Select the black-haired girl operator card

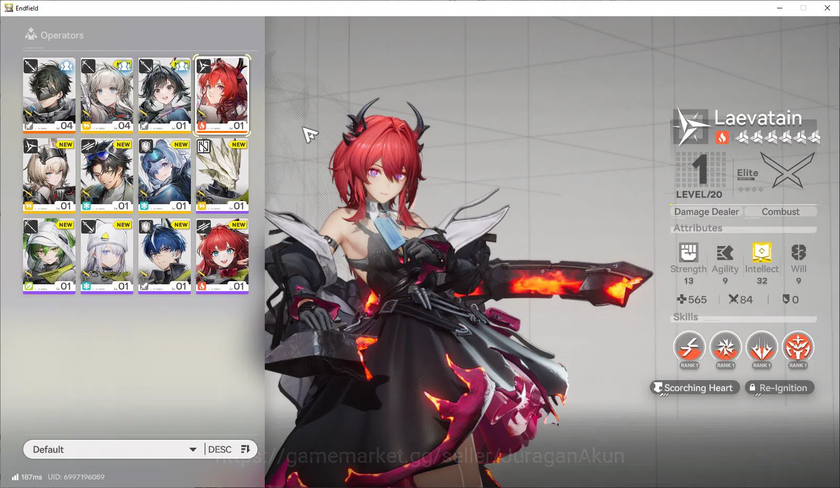coord(165,95)
